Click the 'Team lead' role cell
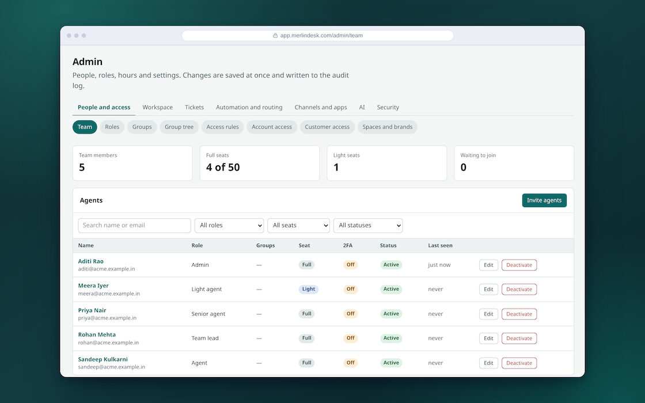Viewport: 645px width, 403px height. [205, 338]
